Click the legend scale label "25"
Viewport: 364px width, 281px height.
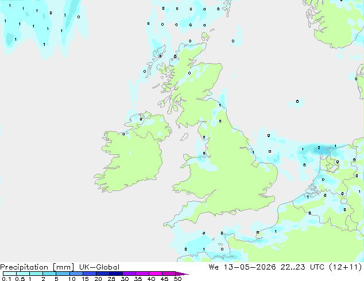click(111, 279)
